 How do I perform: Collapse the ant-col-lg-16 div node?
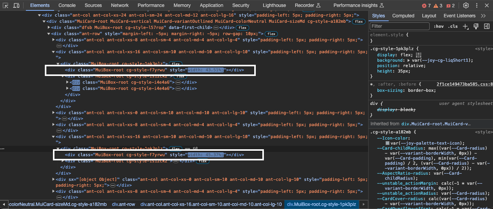tap(39, 15)
